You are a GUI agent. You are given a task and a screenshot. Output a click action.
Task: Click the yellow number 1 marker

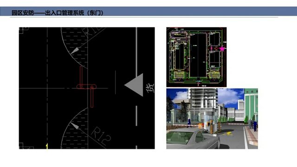pos(47,147)
